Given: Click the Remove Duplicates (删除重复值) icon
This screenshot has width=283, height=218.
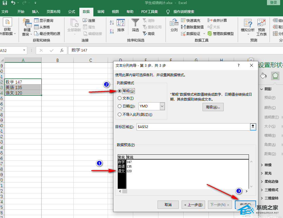Looking at the screenshot, I should coord(183,27).
